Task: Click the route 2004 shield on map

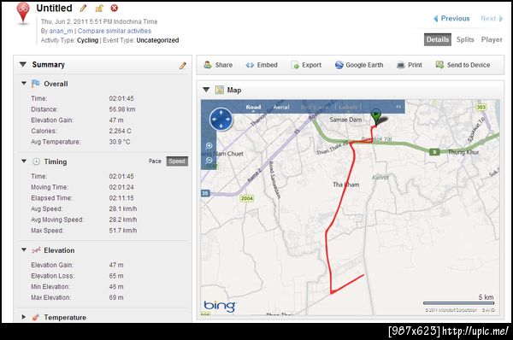Action: pyautogui.click(x=247, y=198)
